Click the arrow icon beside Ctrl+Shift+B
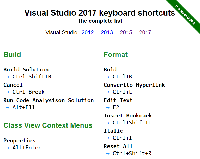This screenshot has height=159, width=200. click(7, 77)
